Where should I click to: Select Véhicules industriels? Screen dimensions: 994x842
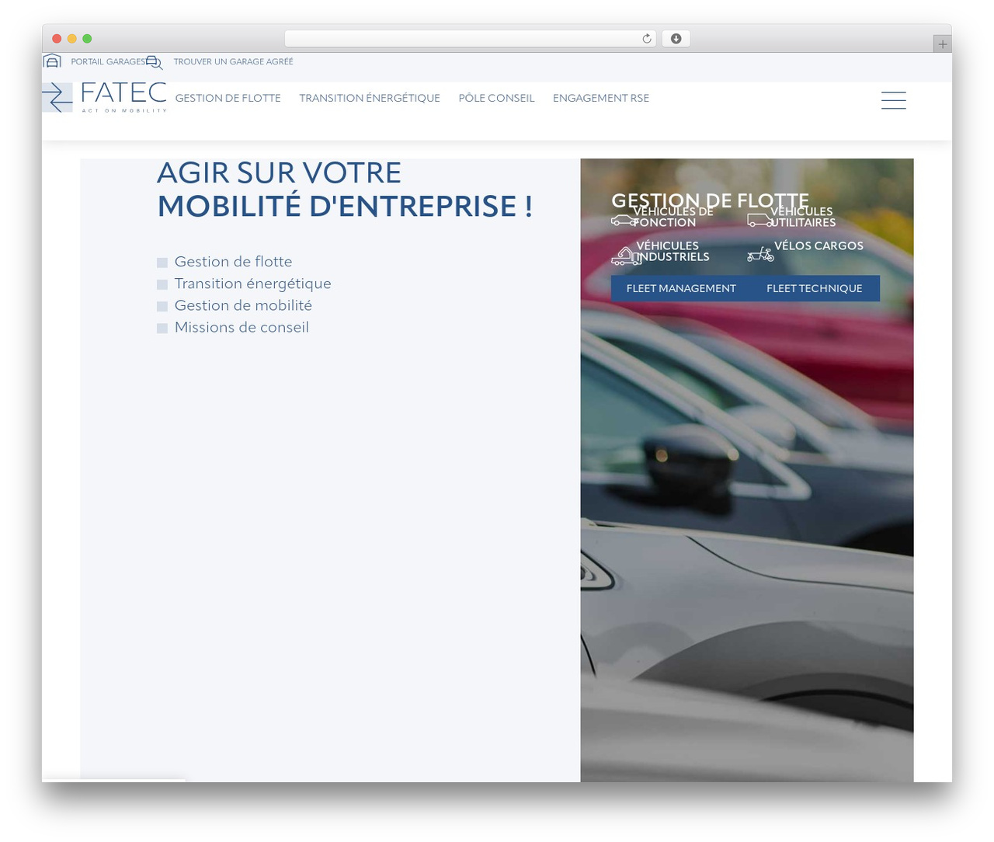pyautogui.click(x=673, y=251)
